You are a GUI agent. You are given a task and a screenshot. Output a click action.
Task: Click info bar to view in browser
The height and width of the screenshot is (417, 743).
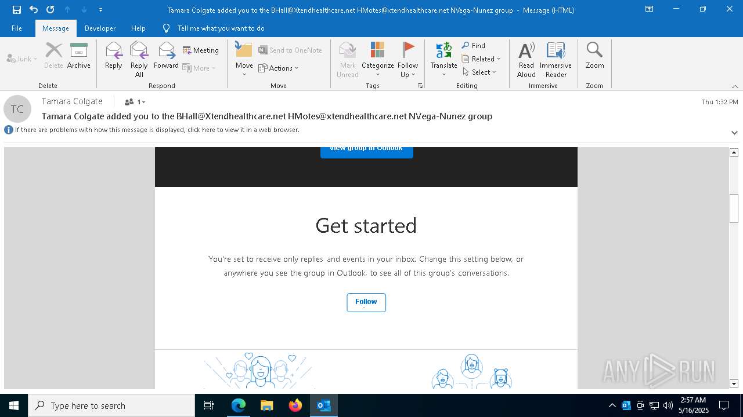click(x=157, y=130)
